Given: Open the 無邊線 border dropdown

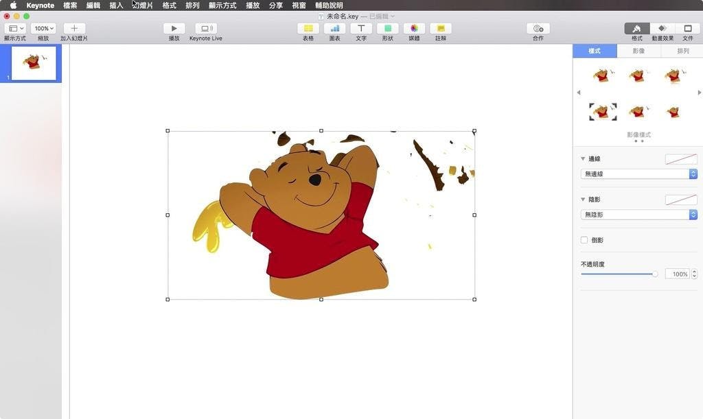Looking at the screenshot, I should click(x=639, y=173).
